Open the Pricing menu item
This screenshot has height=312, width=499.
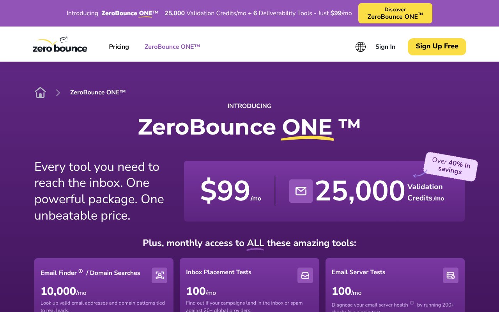tap(119, 47)
